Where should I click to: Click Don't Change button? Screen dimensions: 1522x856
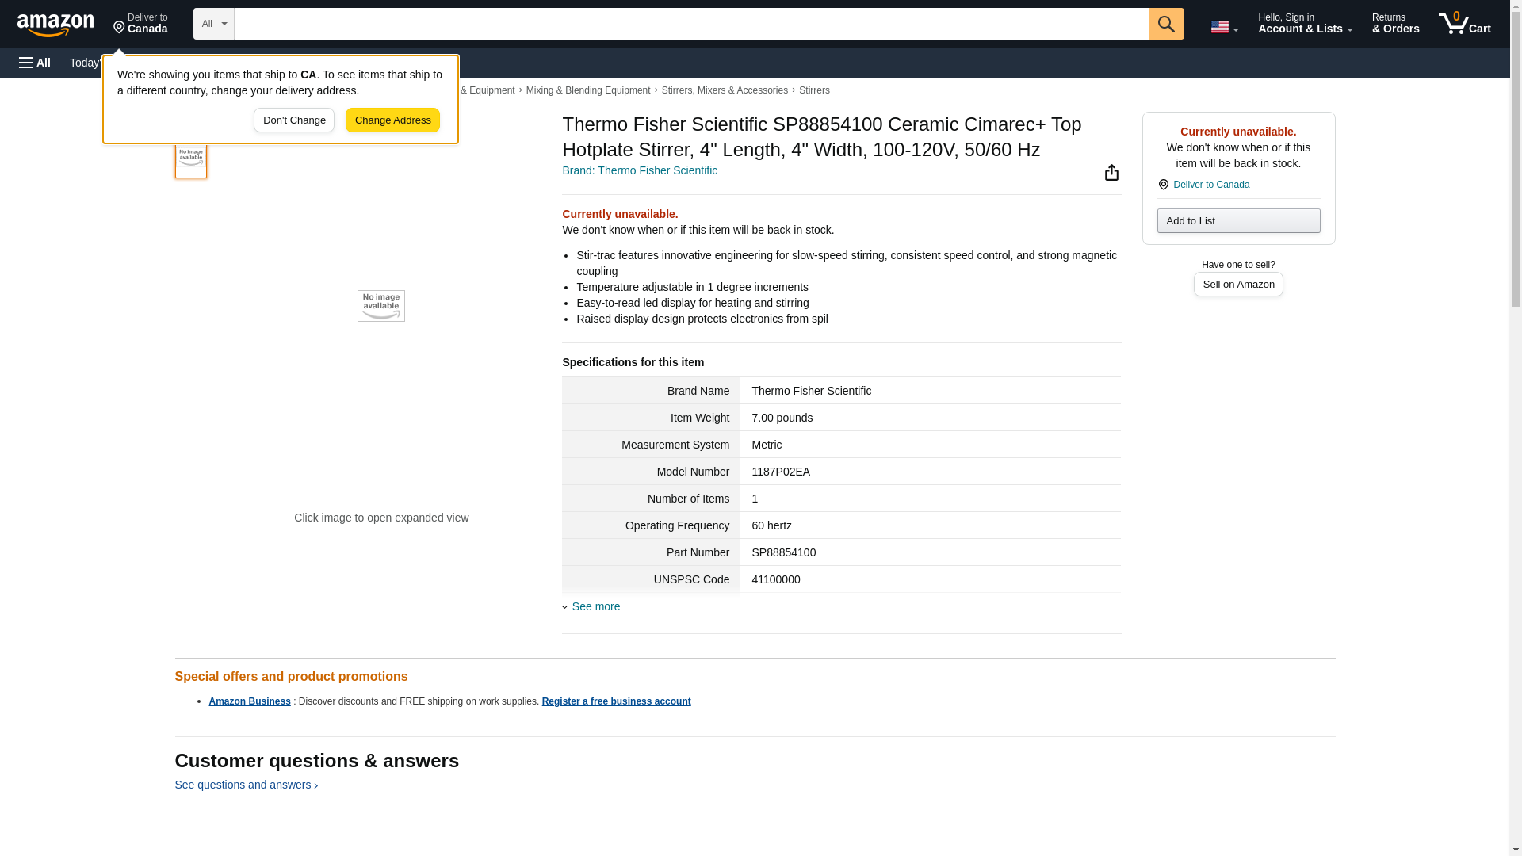click(294, 120)
